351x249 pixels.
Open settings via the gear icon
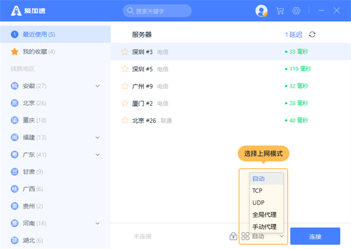(297, 11)
